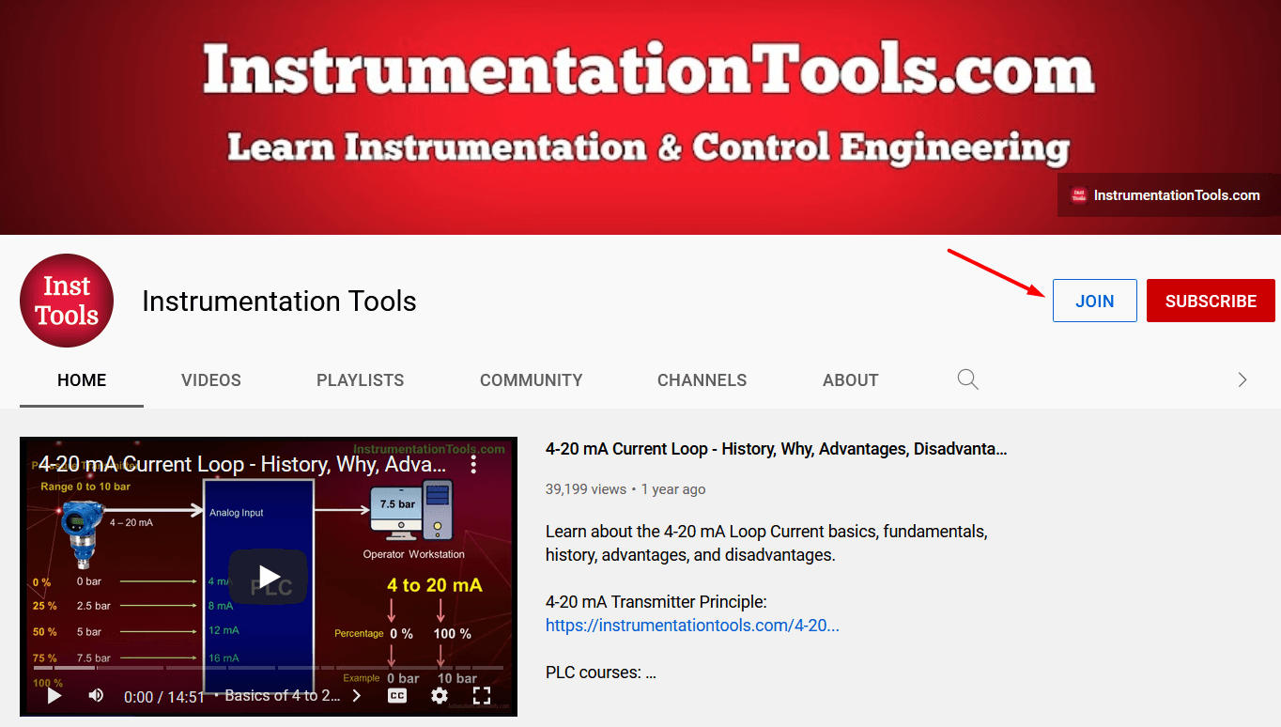Viewport: 1281px width, 727px height.
Task: Open the ABOUT tab
Action: pos(851,380)
